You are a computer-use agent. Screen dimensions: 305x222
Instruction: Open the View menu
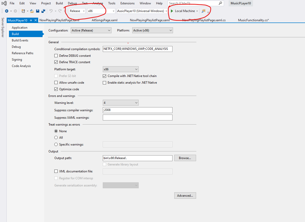click(x=33, y=3)
